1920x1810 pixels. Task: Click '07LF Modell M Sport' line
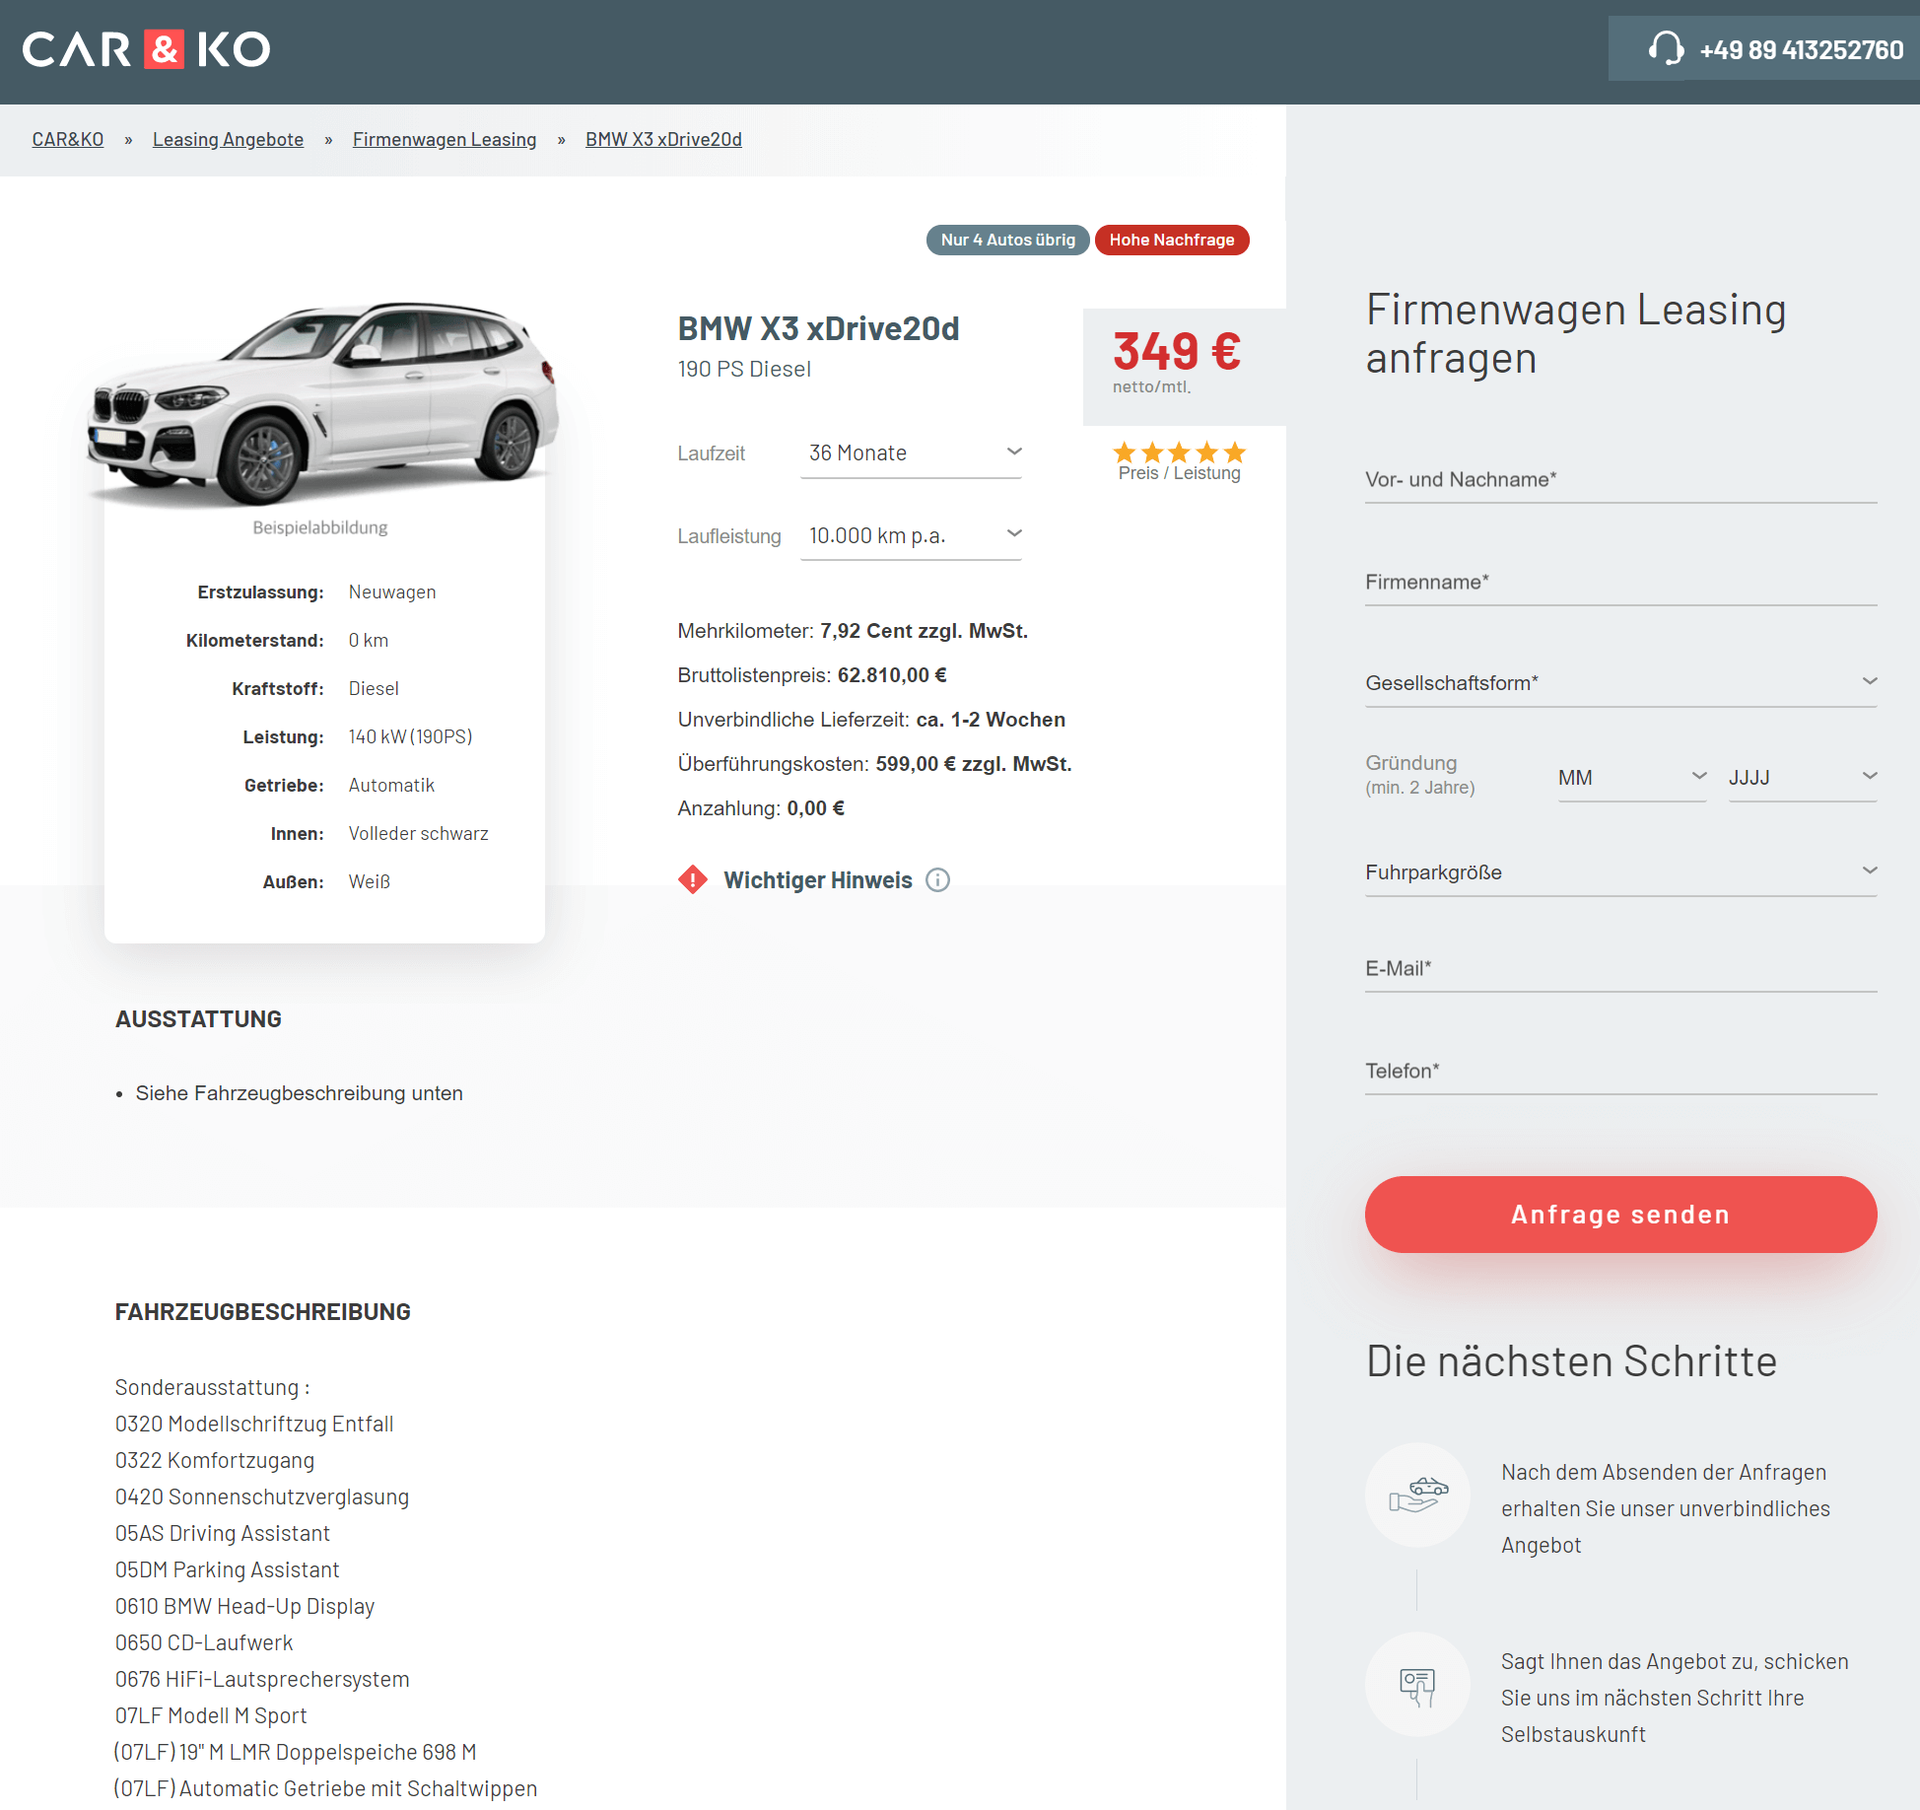point(211,1715)
